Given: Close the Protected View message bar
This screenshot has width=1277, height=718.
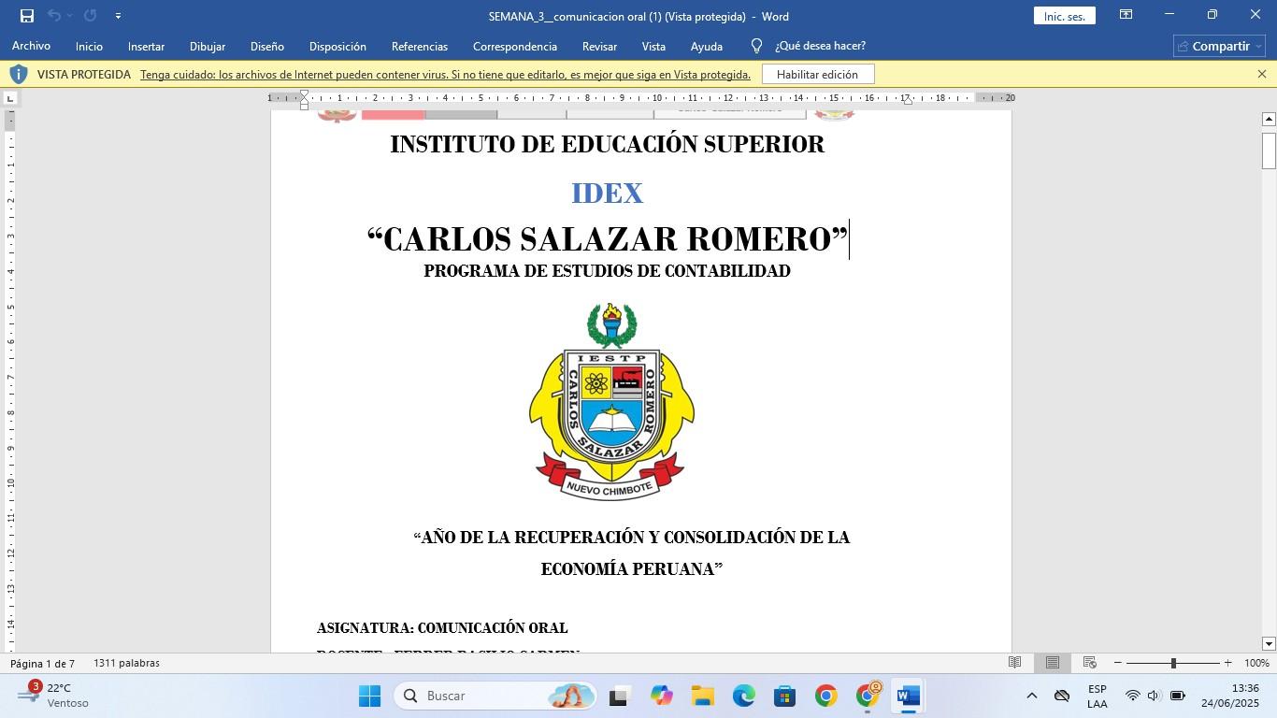Looking at the screenshot, I should (x=1261, y=74).
